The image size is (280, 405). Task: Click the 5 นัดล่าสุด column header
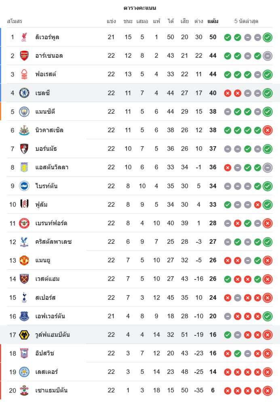246,21
